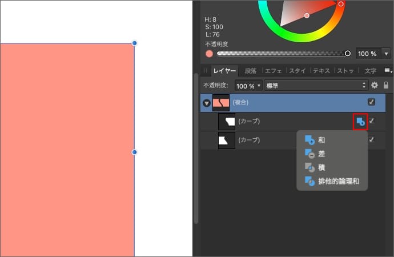Click the salmon color swatch beside opacity slider

pyautogui.click(x=209, y=54)
